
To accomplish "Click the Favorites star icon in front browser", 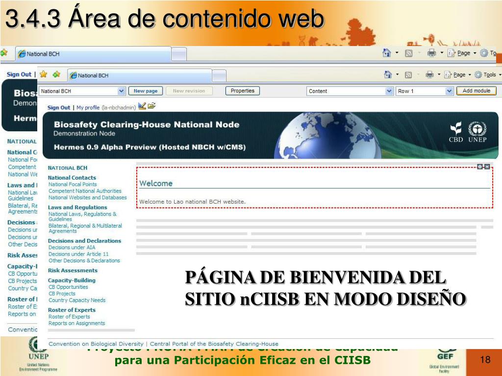I will coord(44,74).
